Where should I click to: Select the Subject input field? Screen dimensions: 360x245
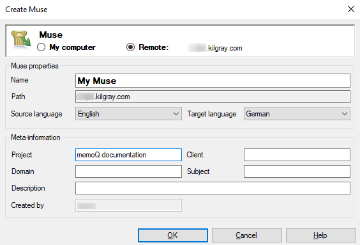click(x=297, y=171)
